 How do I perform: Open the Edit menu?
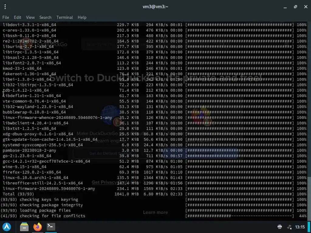[x=17, y=17]
